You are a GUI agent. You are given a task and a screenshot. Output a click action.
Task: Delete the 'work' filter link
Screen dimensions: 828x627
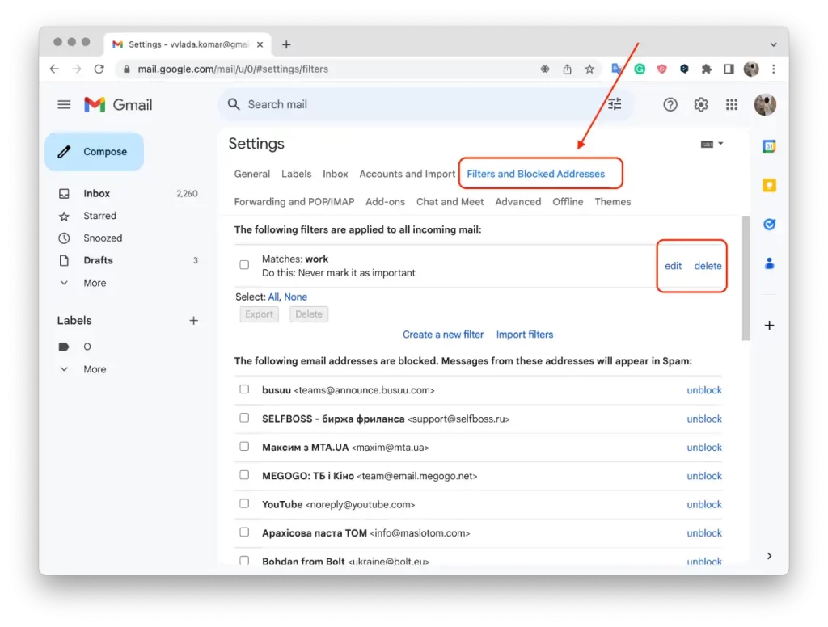708,266
